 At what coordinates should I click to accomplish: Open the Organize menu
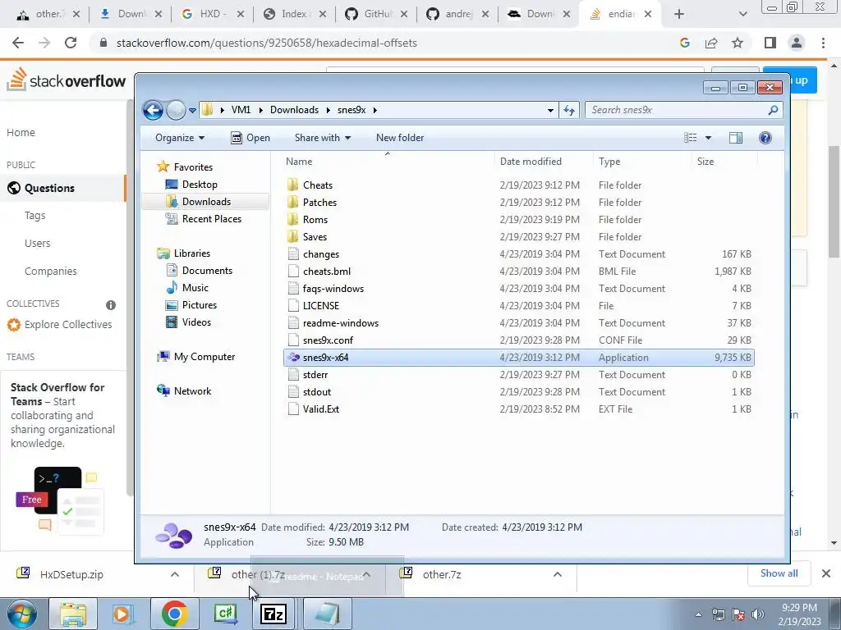(180, 138)
